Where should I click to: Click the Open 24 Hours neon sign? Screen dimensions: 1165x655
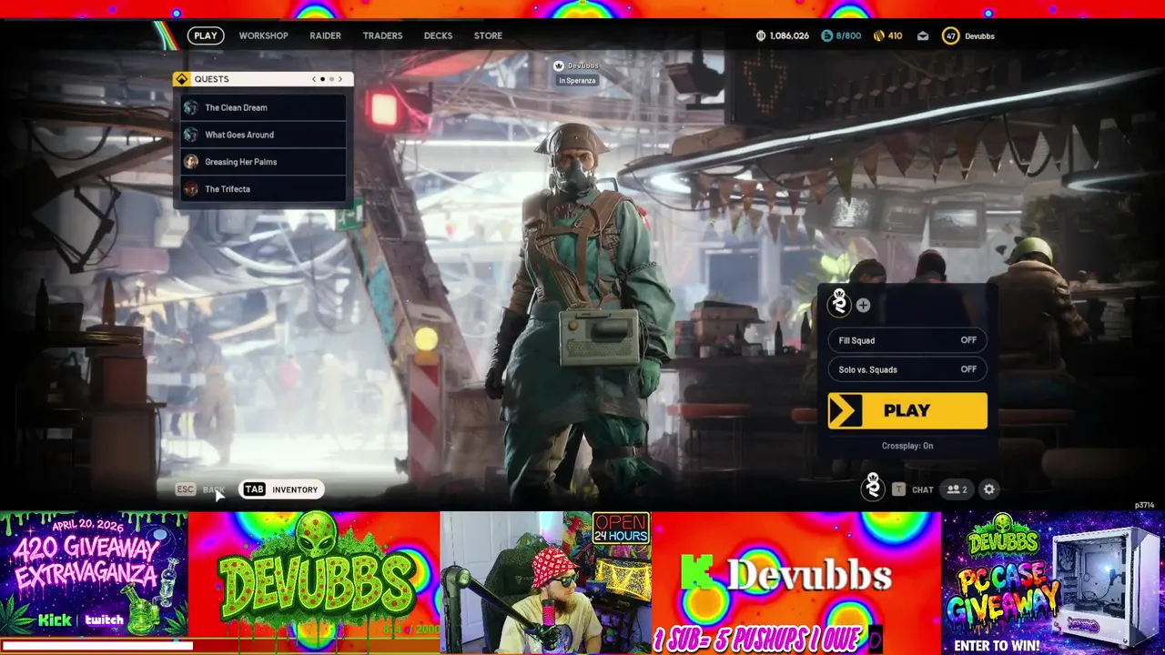[621, 528]
